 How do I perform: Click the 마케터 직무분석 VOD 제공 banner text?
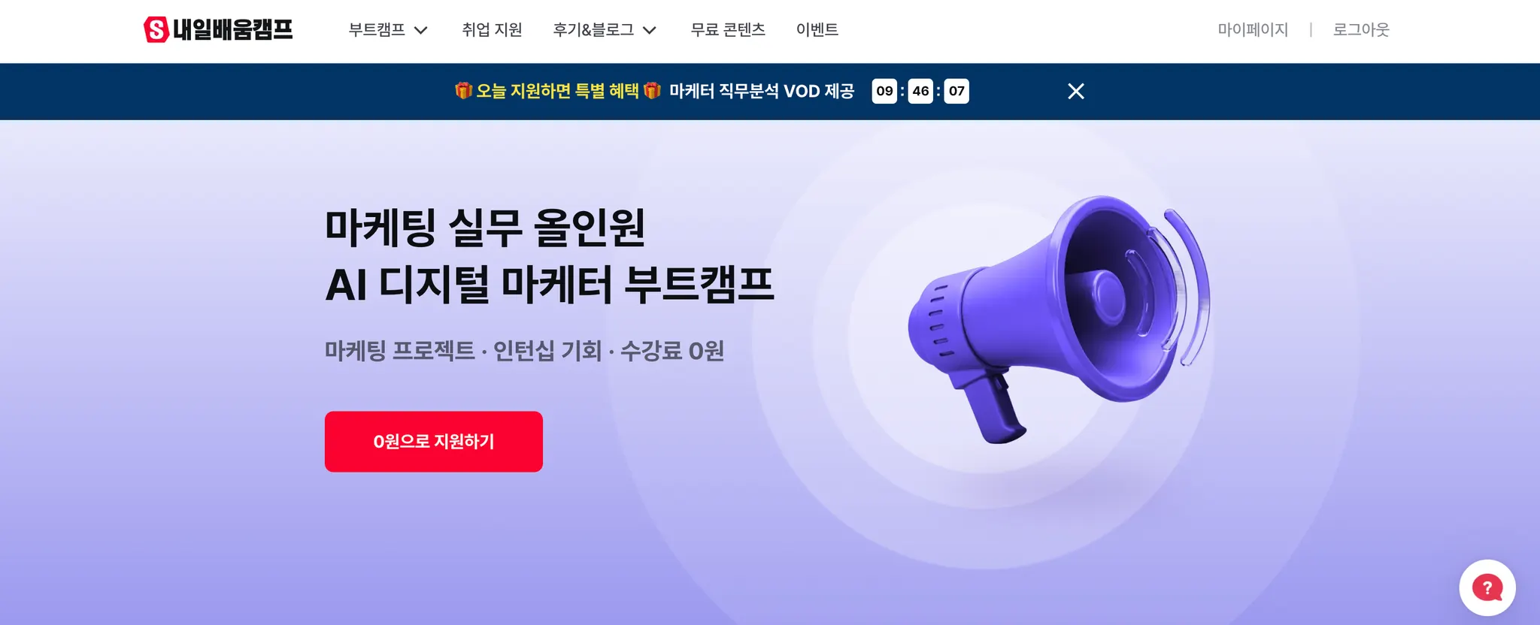point(762,92)
